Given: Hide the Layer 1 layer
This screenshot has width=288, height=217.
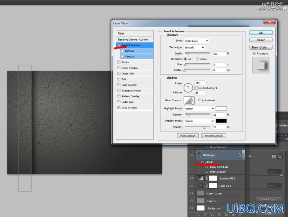Looking at the screenshot, I should click(x=192, y=201).
